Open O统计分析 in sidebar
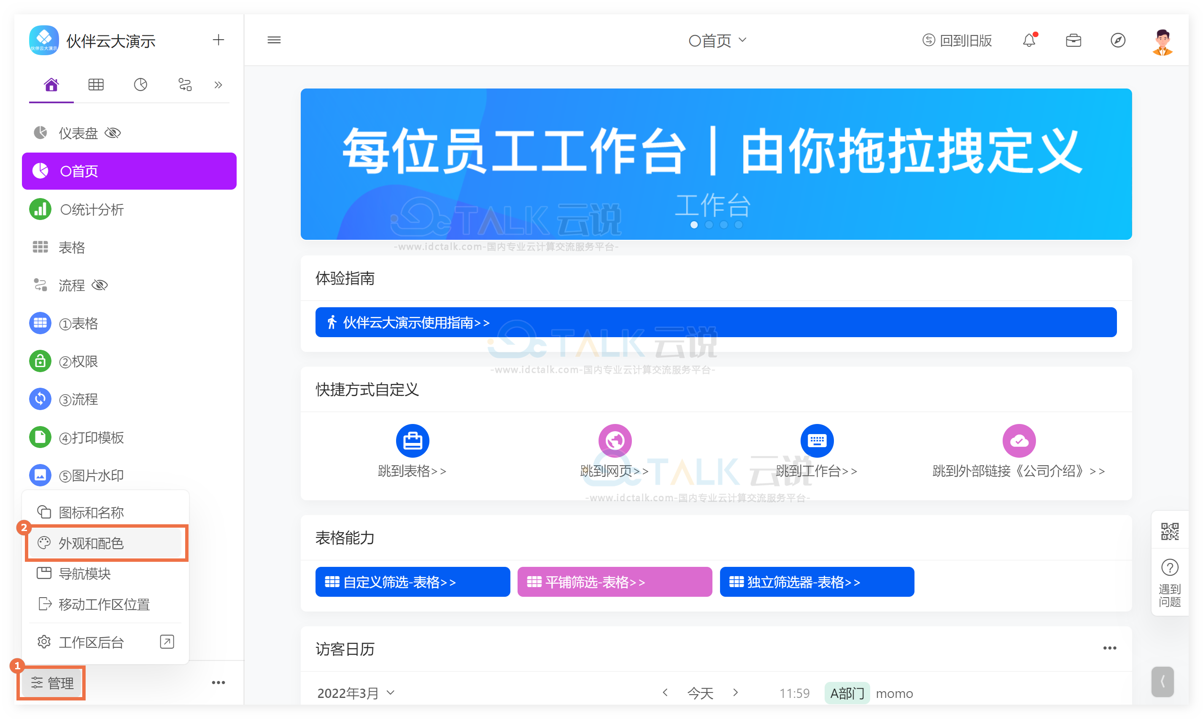Image resolution: width=1203 pixels, height=719 pixels. click(129, 209)
